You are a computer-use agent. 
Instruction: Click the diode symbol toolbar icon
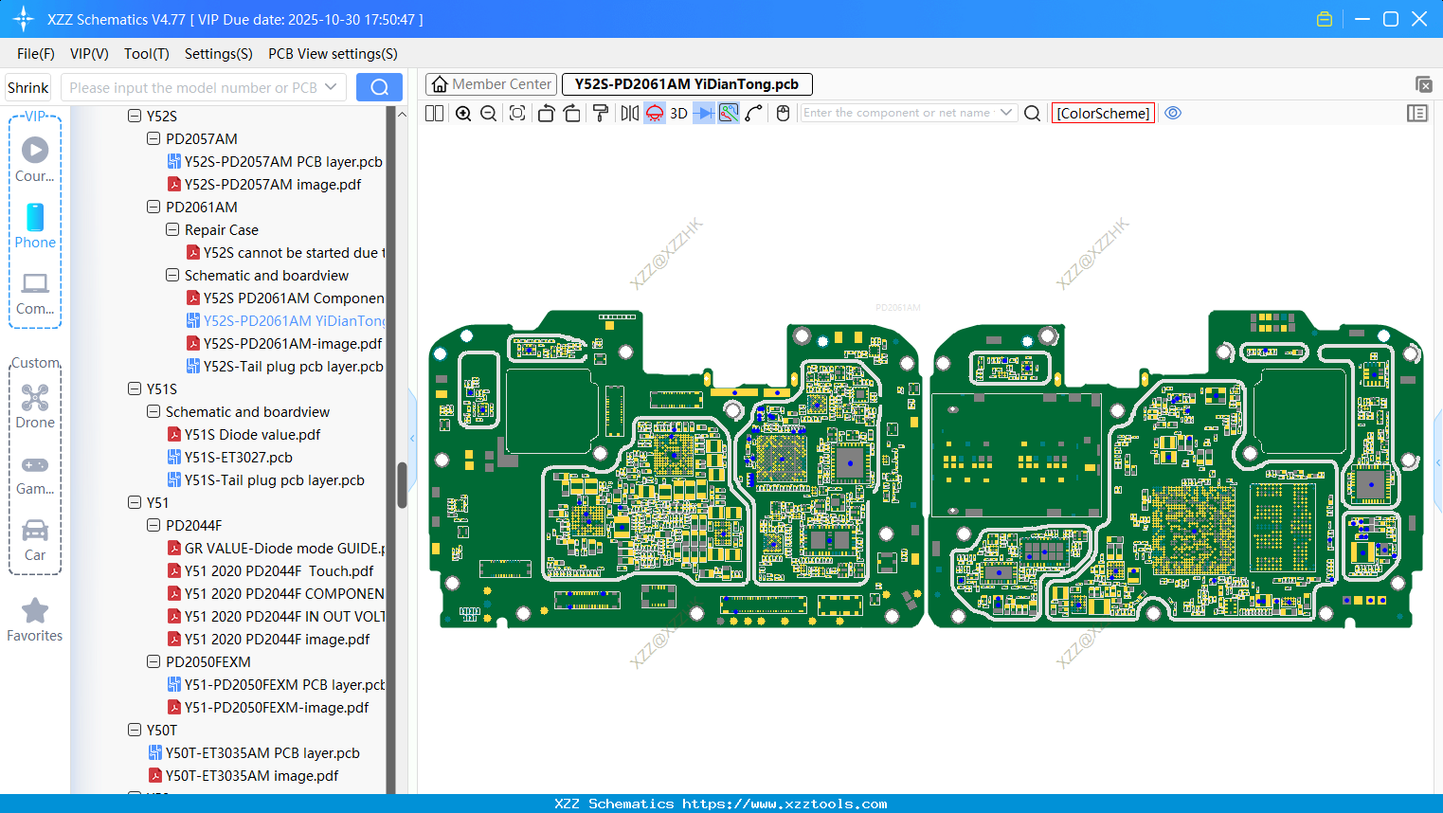704,114
